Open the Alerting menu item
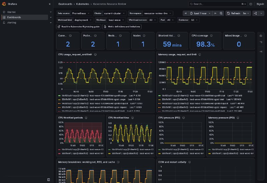This screenshot has height=183, width=267. point(12,23)
